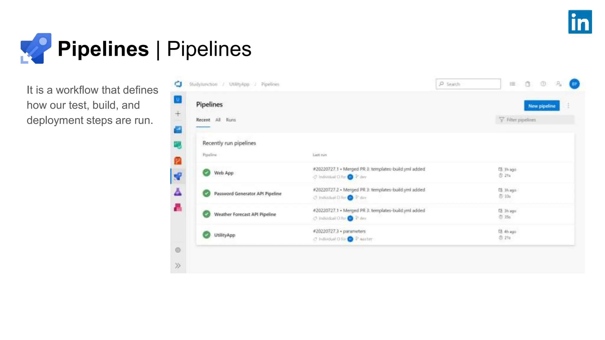Screen dimensions: 605x340
Task: Click the Search box in header
Action: (468, 84)
